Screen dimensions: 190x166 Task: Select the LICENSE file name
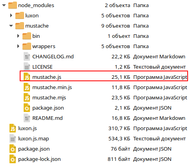43,67
